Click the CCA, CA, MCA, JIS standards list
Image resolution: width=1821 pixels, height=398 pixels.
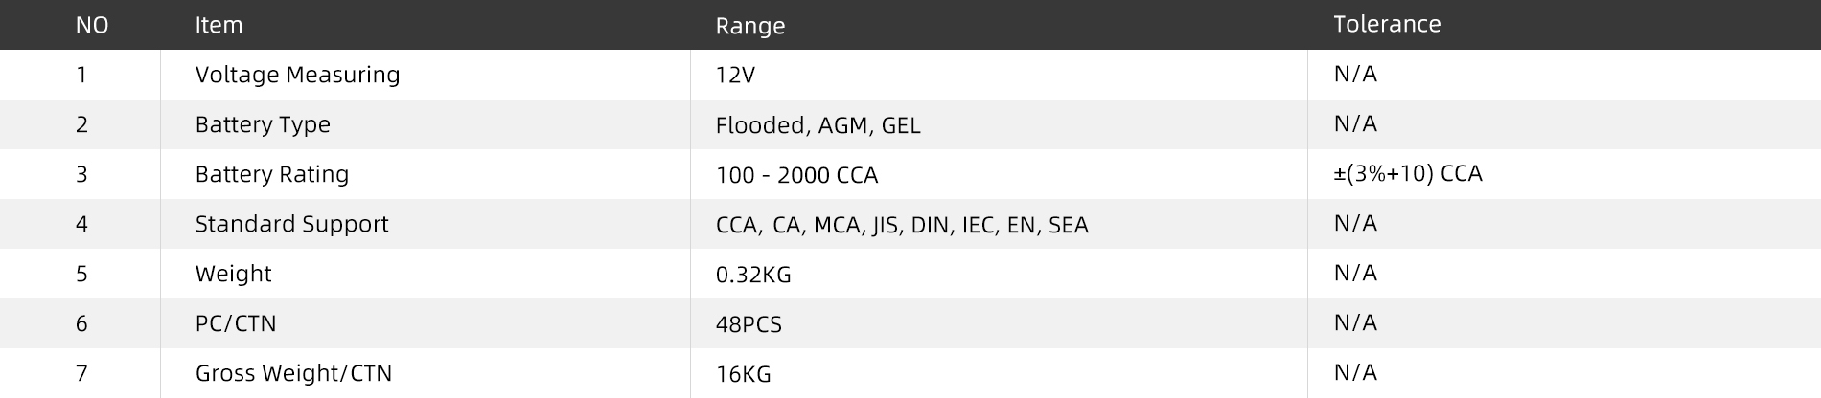tap(901, 225)
